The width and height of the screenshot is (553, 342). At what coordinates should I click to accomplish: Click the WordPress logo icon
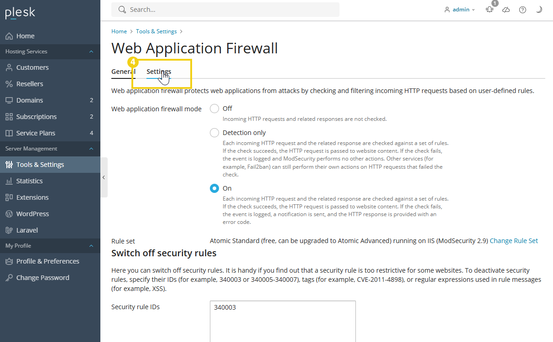[x=9, y=214]
